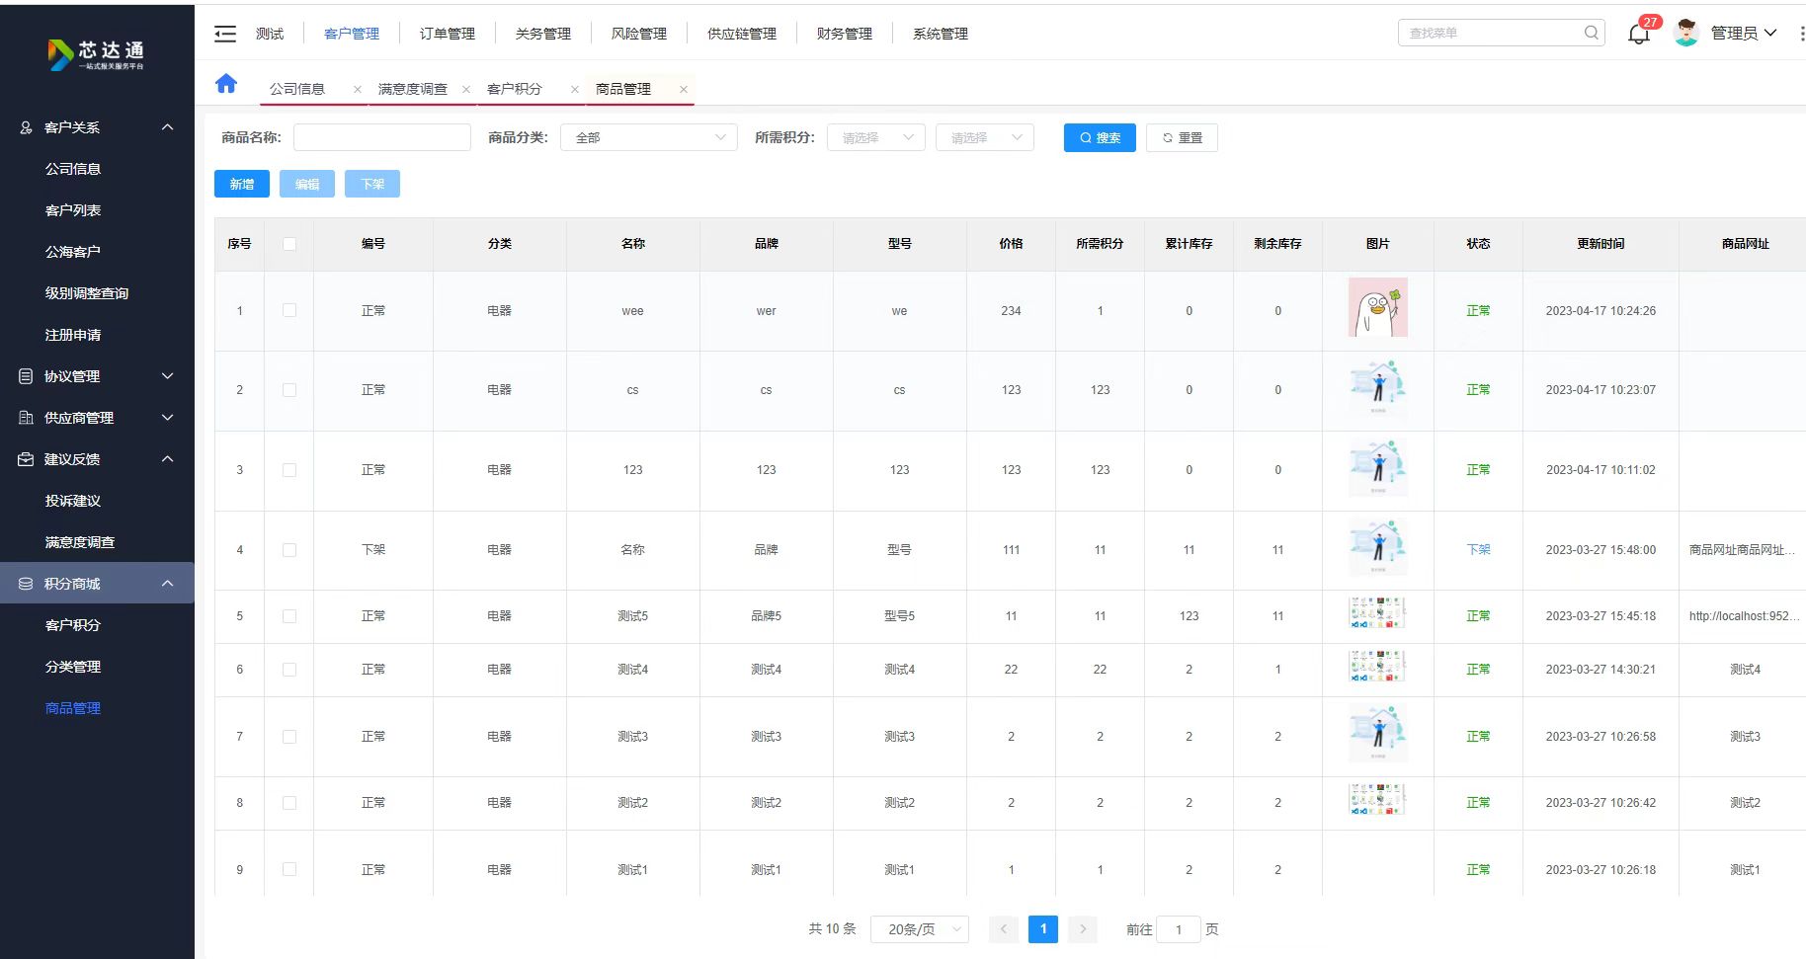This screenshot has height=959, width=1806.
Task: Toggle the select-all header checkbox
Action: coord(289,244)
